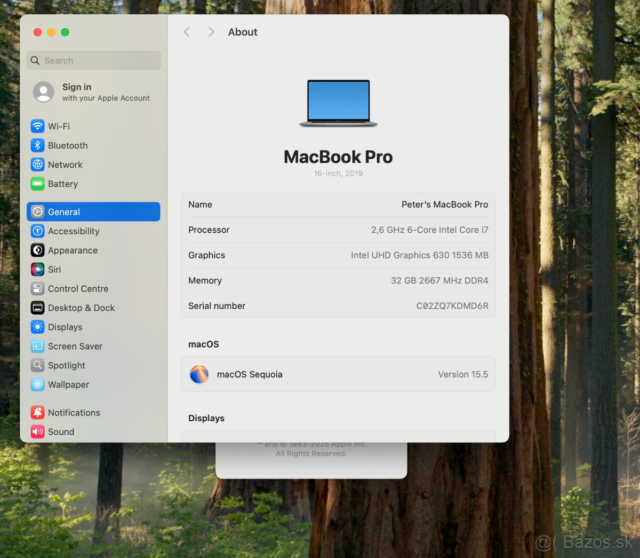The width and height of the screenshot is (640, 558).
Task: Click the About title in toolbar
Action: (x=243, y=32)
